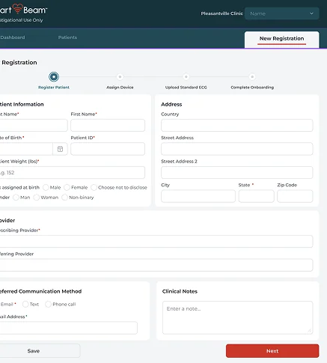
Task: Click the Preferred Communication Method heading
Action: tap(40, 291)
